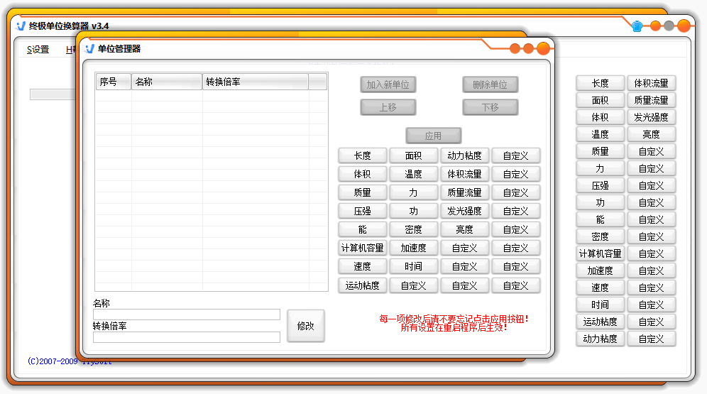Screen dimensions: 707x394
Task: Open 加速度 category in main window
Action: click(600, 270)
